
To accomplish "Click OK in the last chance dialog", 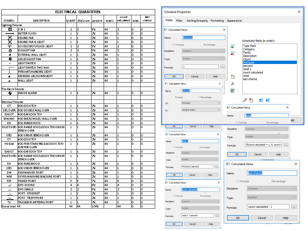I will pyautogui.click(x=238, y=218).
